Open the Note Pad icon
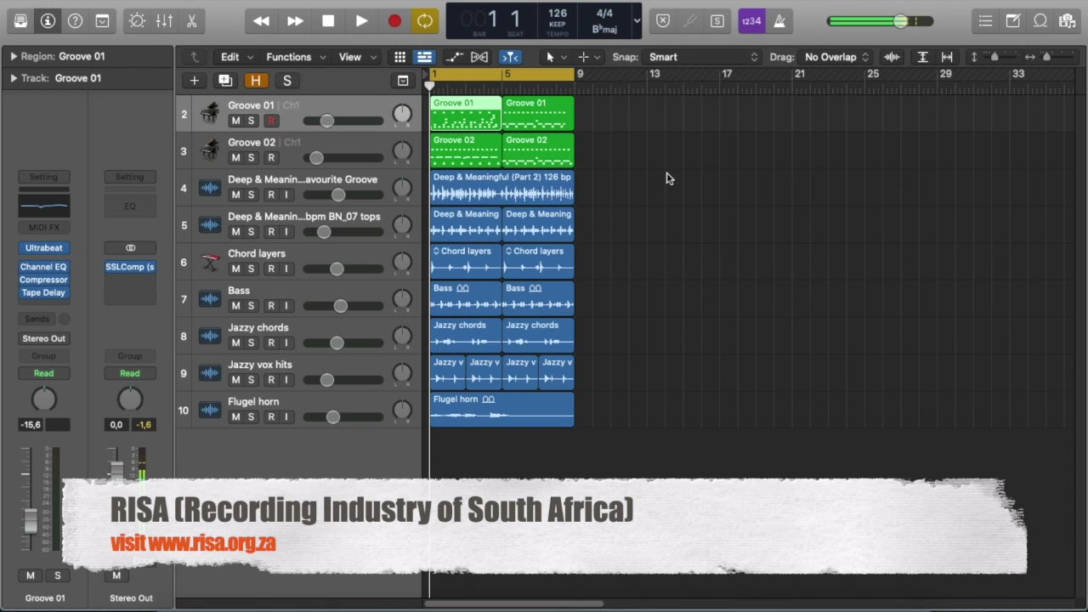1088x612 pixels. click(x=1013, y=21)
